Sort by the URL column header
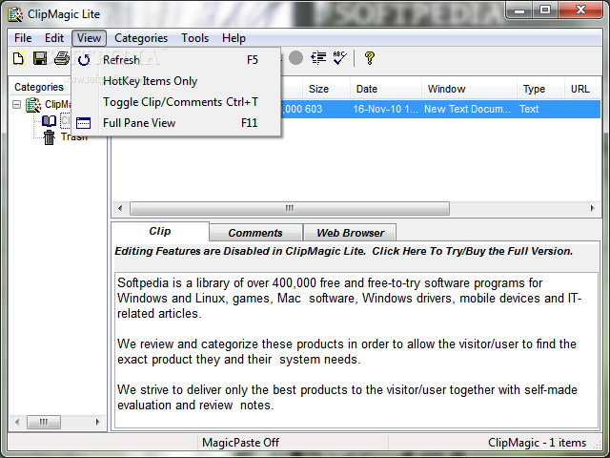The width and height of the screenshot is (610, 458). coord(582,89)
